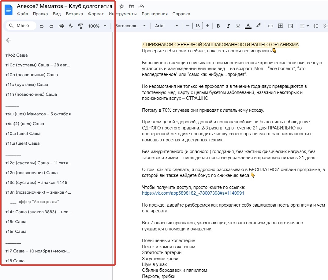Star the document
This screenshot has height=280, width=328.
122,6
